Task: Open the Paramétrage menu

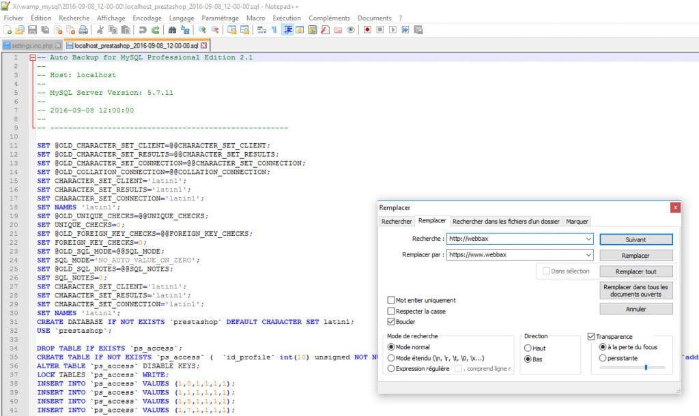Action: coord(220,18)
